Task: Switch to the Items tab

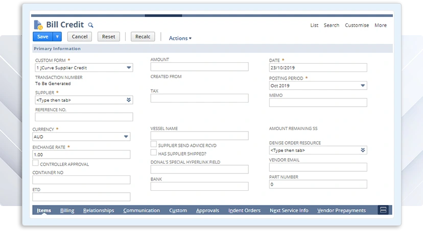Action: pos(44,210)
